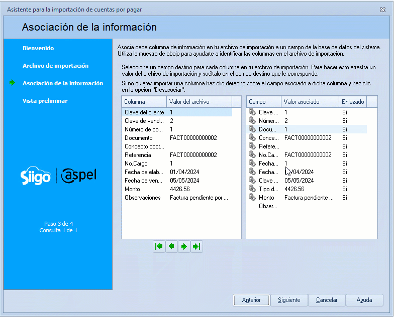Click the Anterior button

251,300
